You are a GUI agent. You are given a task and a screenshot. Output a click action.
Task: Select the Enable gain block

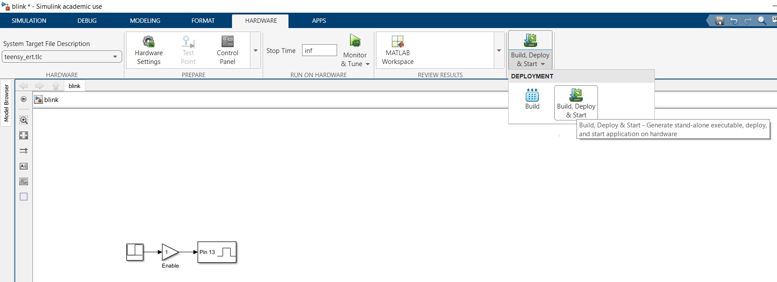pos(170,252)
